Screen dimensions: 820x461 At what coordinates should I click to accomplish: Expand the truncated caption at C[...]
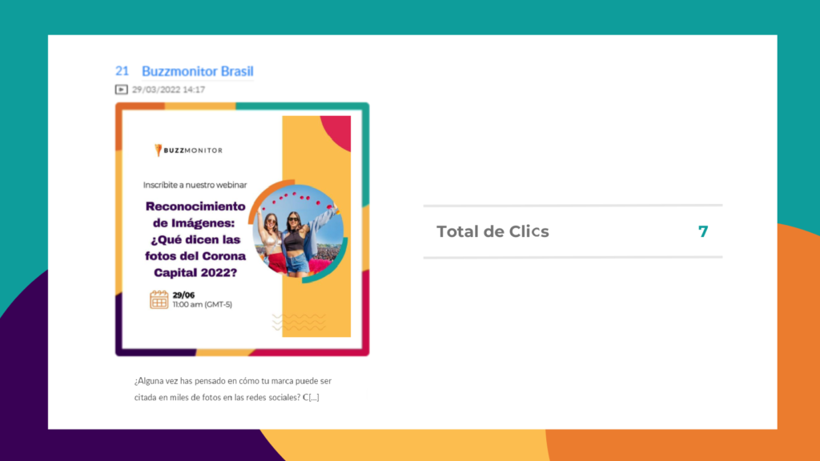(311, 397)
